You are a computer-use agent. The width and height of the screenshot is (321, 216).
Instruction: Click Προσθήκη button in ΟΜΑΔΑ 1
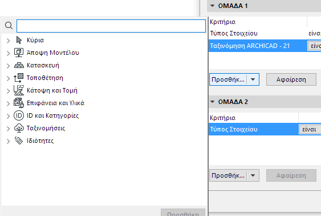coord(228,79)
